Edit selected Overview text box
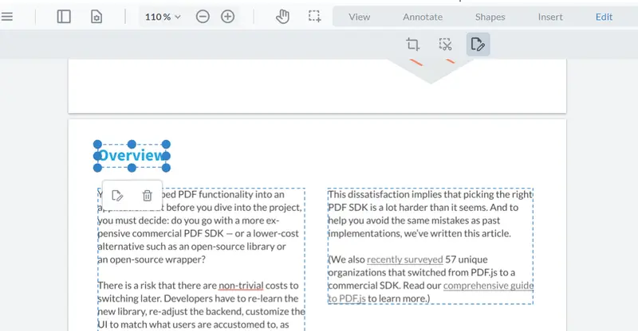This screenshot has width=638, height=331. point(117,196)
